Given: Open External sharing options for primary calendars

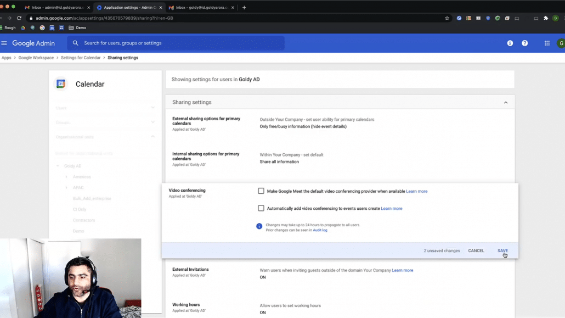Looking at the screenshot, I should coord(340,126).
